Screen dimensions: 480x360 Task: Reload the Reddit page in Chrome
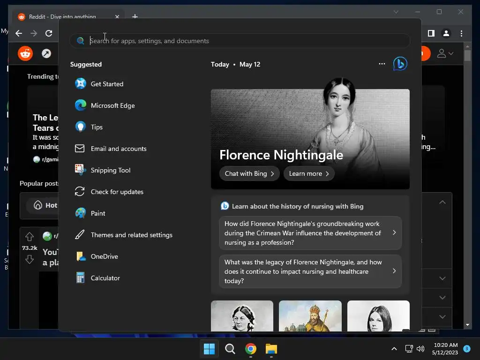(49, 33)
